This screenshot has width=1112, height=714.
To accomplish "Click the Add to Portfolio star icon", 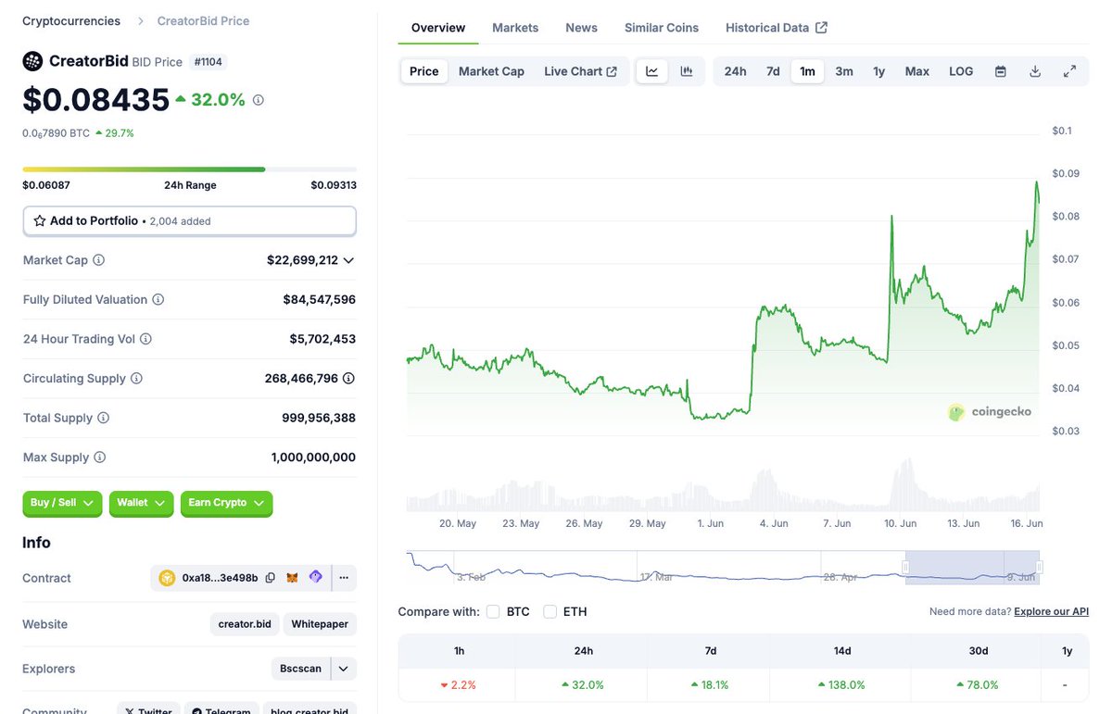I will (x=40, y=221).
